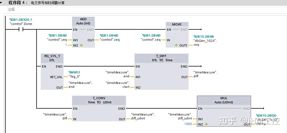Click the 注释 comment field
This screenshot has width=287, height=133.
pyautogui.click(x=11, y=9)
